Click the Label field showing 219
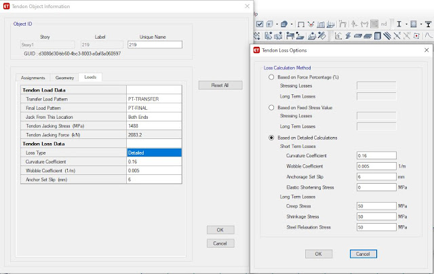Image resolution: width=434 pixels, height=274 pixels. click(102, 45)
